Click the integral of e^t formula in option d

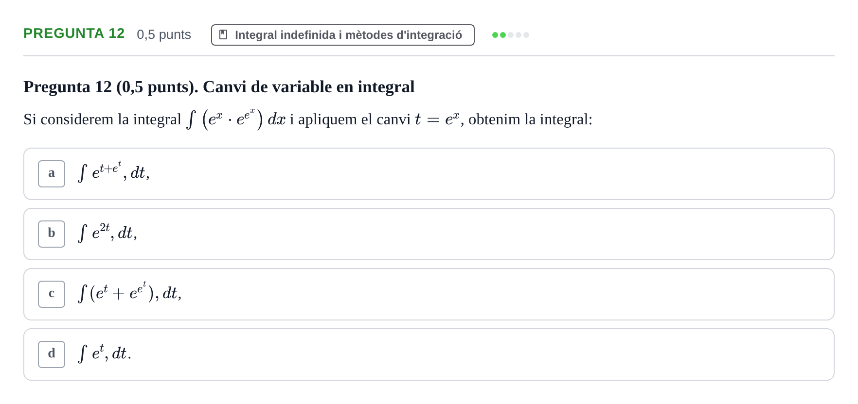tap(105, 353)
